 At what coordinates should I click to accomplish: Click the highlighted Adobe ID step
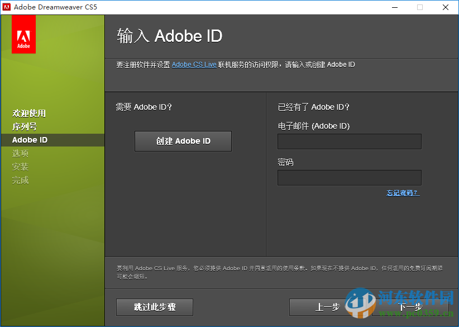(x=29, y=140)
